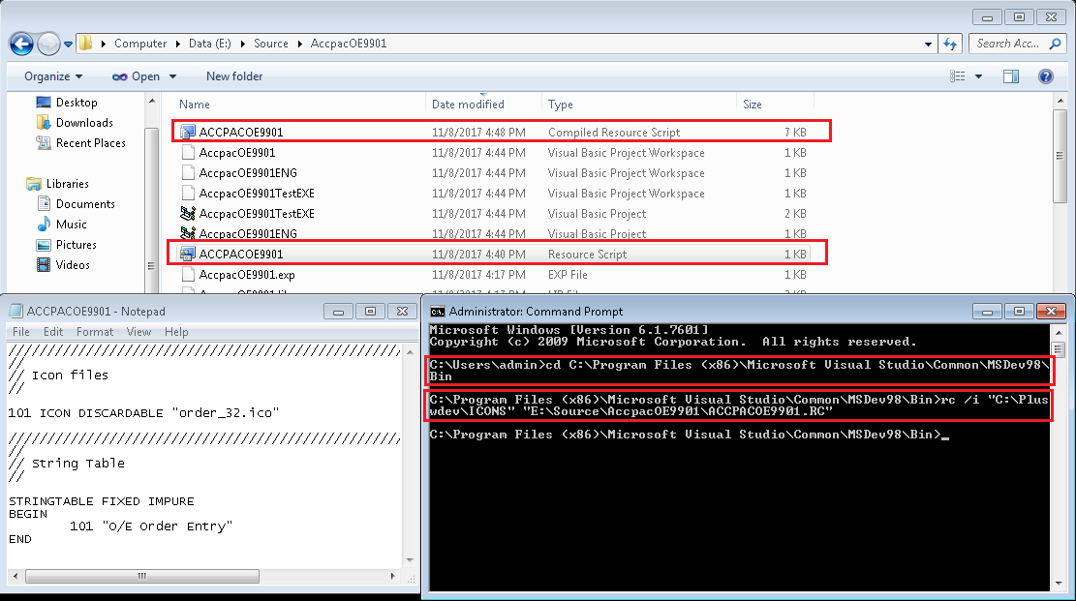This screenshot has width=1076, height=601.
Task: Open the Notepad Edit menu
Action: pos(53,332)
